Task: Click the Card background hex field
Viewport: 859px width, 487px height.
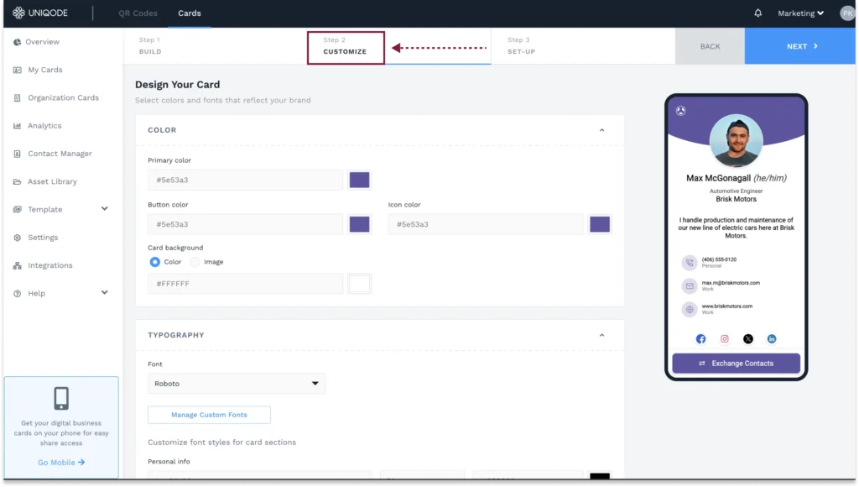Action: tap(245, 284)
